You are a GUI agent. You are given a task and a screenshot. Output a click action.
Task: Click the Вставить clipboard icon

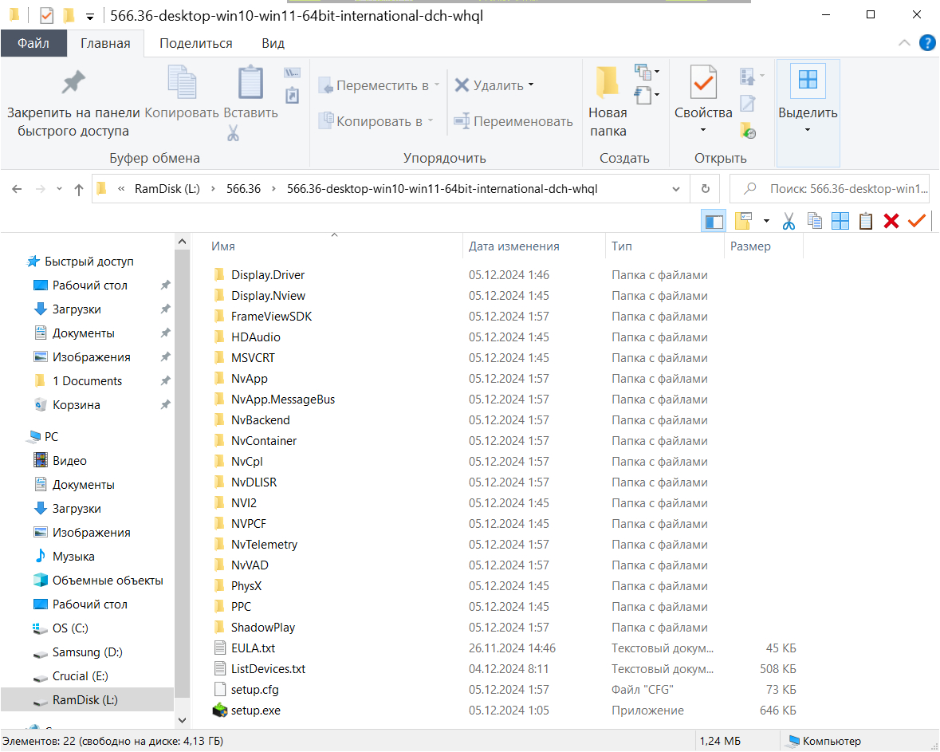[x=250, y=82]
